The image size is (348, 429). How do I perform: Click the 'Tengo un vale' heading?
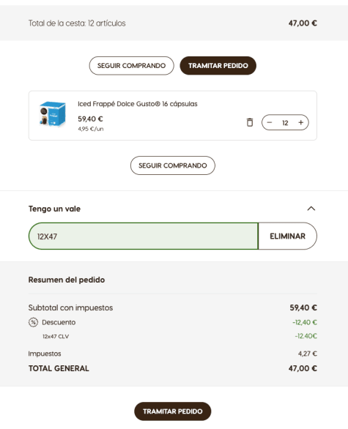[54, 209]
